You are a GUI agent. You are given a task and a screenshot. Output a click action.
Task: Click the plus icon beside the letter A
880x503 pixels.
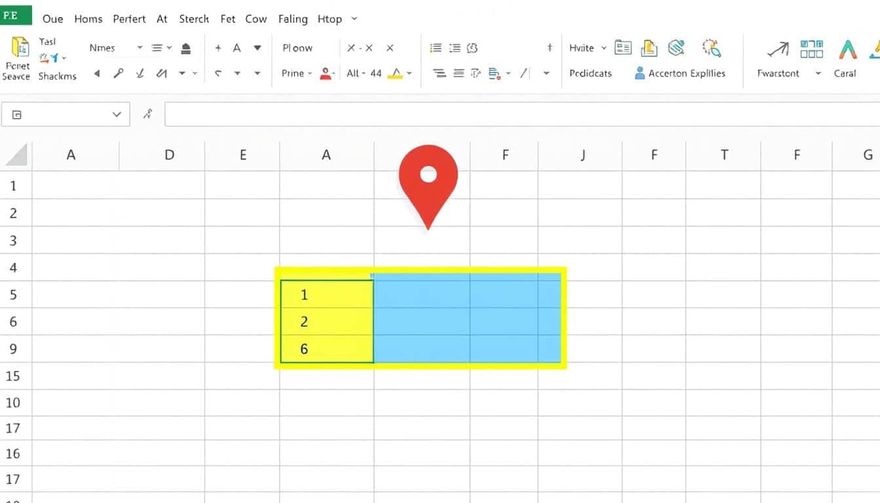218,48
